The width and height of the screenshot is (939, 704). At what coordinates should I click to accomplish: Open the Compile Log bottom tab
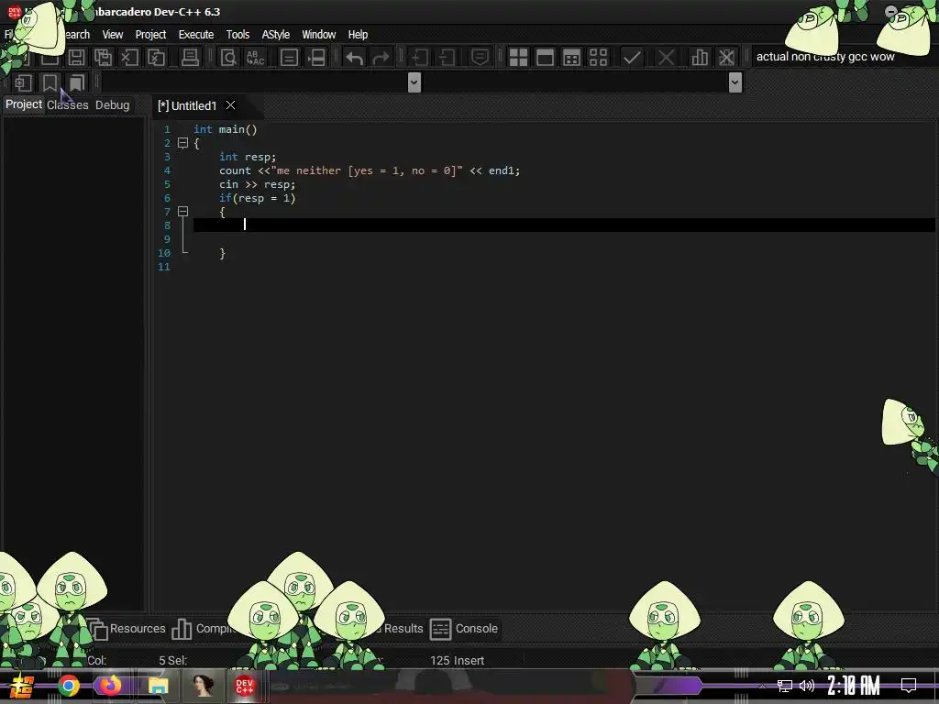pyautogui.click(x=204, y=629)
